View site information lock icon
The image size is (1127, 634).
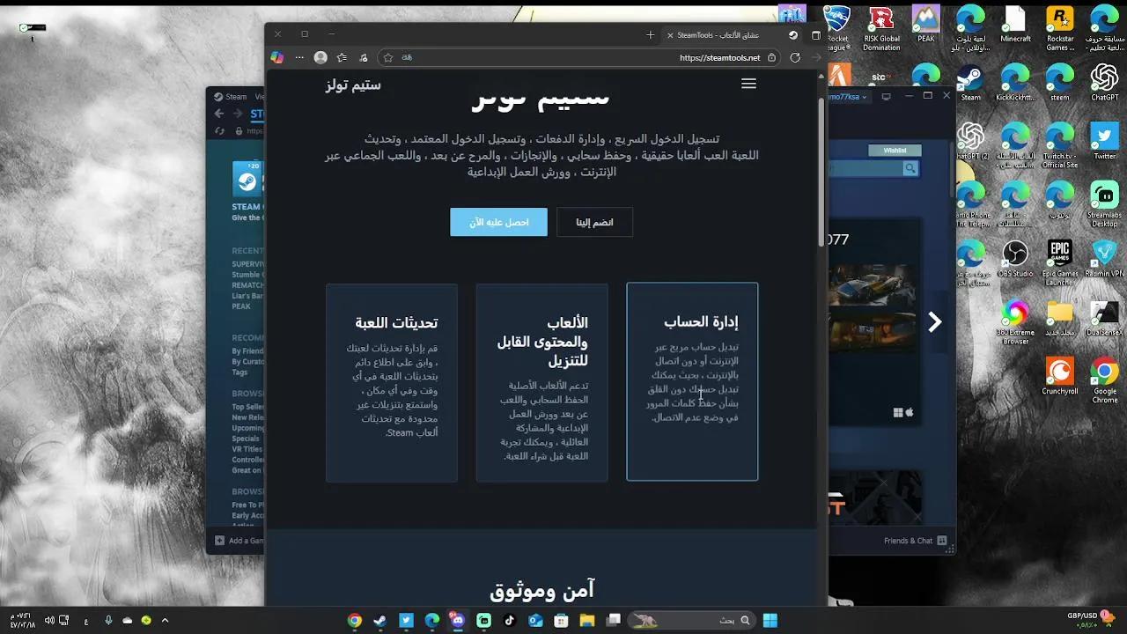point(771,57)
